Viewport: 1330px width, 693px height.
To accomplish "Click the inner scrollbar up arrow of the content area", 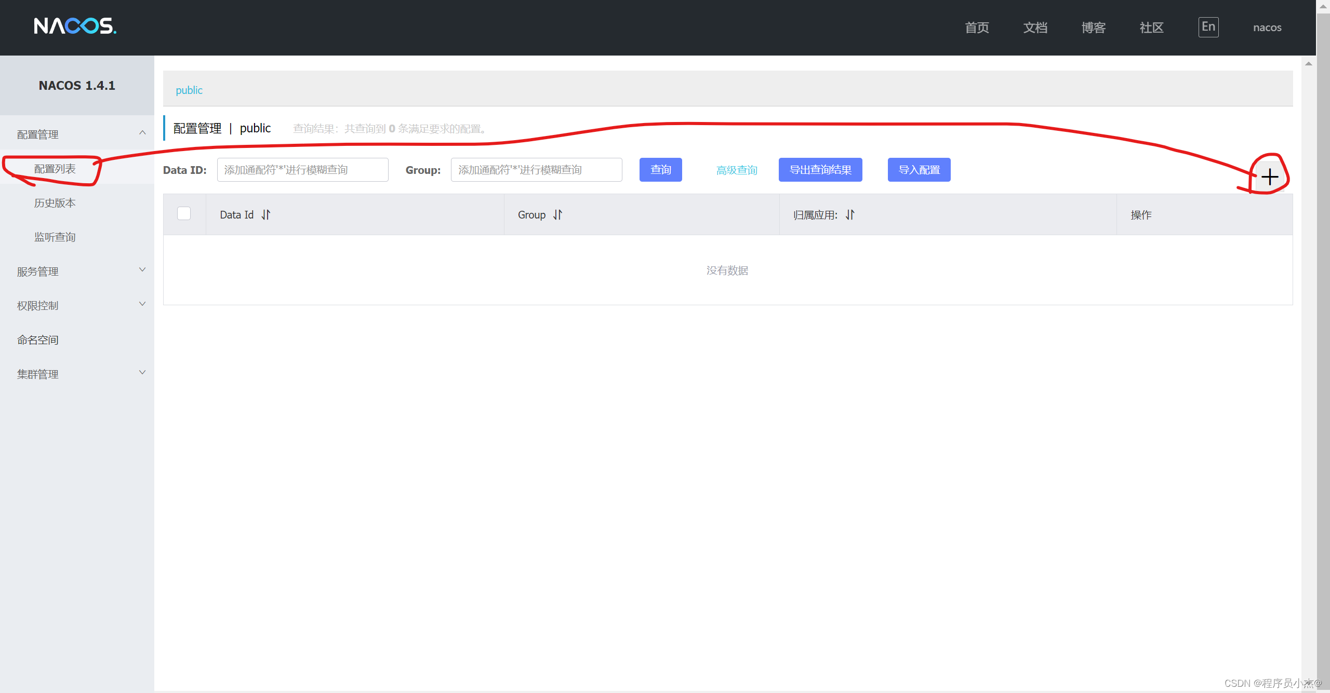I will [x=1309, y=63].
